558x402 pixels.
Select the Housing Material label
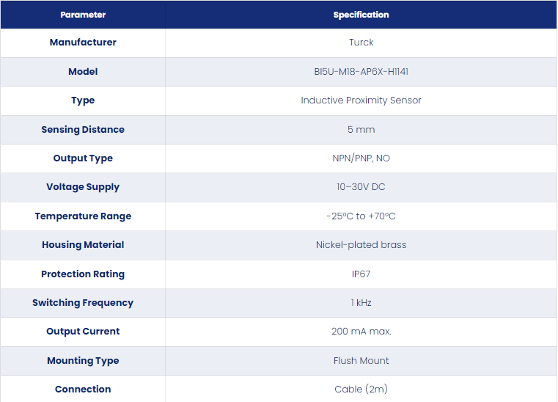point(83,244)
